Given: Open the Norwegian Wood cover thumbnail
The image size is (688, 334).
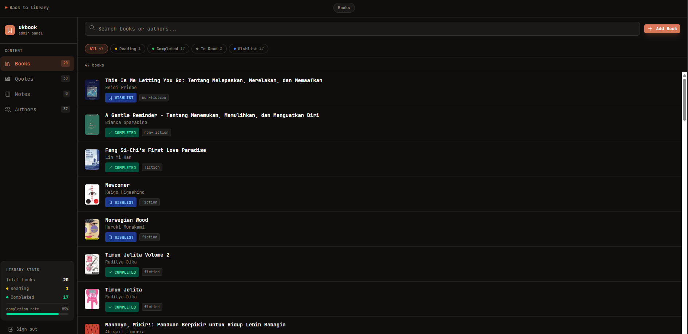Looking at the screenshot, I should tap(92, 229).
